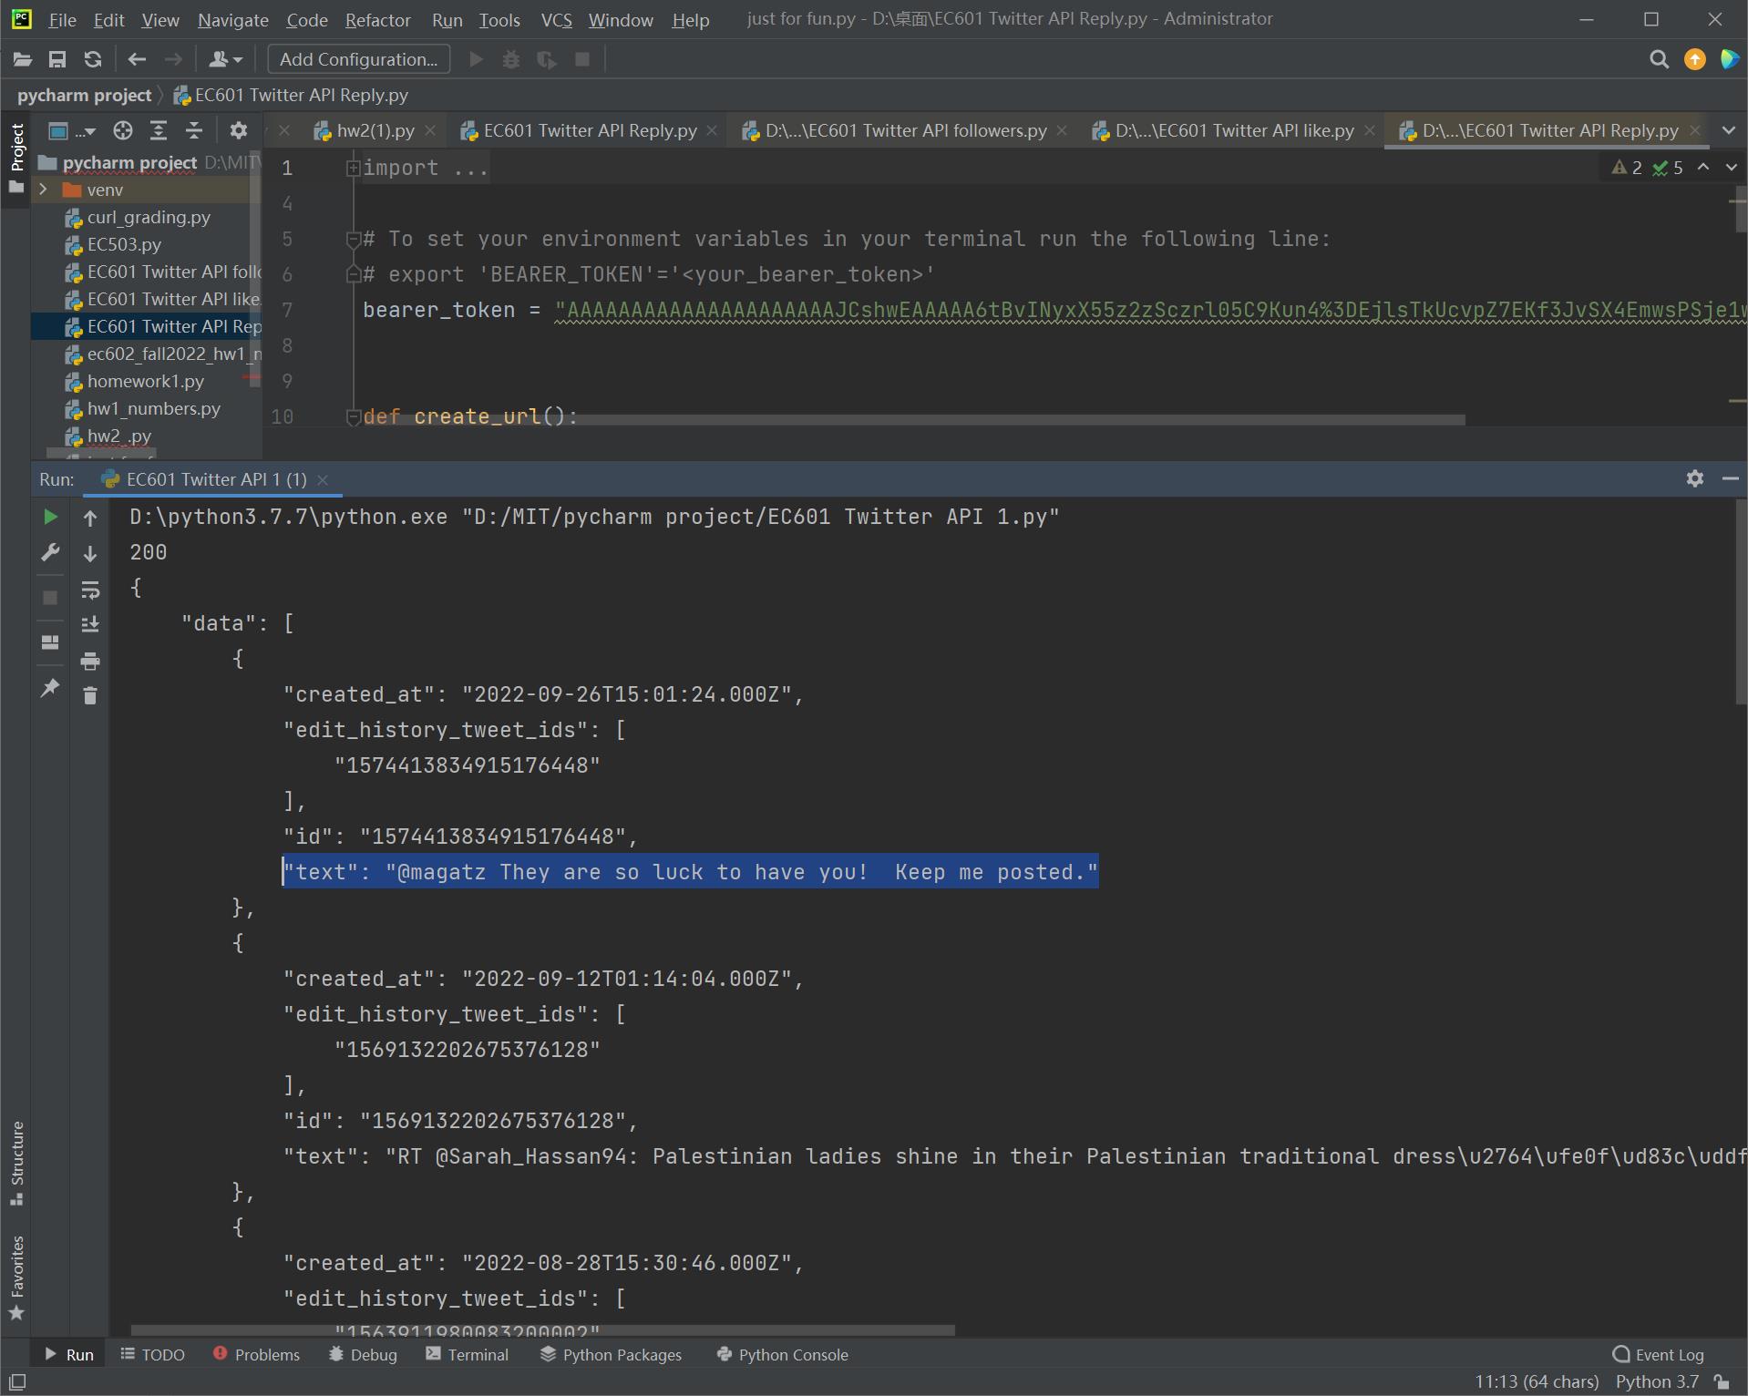The height and width of the screenshot is (1396, 1748).
Task: Open the Python 3.7 interpreter selector
Action: point(1656,1382)
